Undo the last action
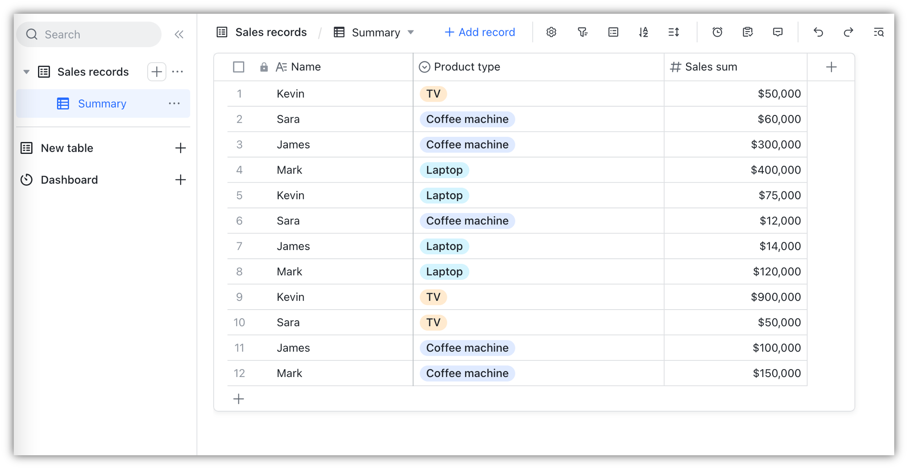The height and width of the screenshot is (469, 908). pyautogui.click(x=818, y=32)
